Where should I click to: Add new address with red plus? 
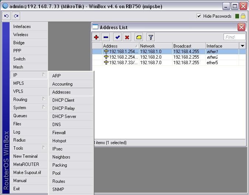pos(96,37)
